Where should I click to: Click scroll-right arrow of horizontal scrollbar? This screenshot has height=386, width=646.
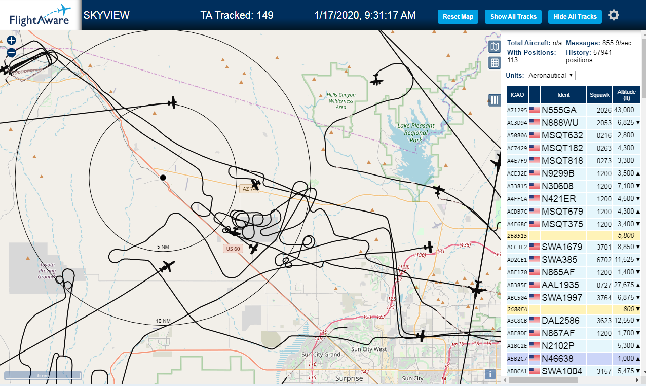pos(638,380)
